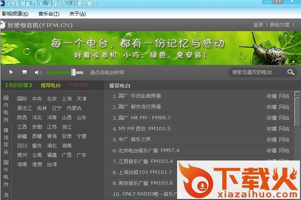Screen dimensions: 301x200
Task: Switch to the TOP100 tab
Action: 79,85
